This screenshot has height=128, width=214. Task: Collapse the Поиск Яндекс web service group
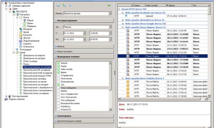click(123, 27)
